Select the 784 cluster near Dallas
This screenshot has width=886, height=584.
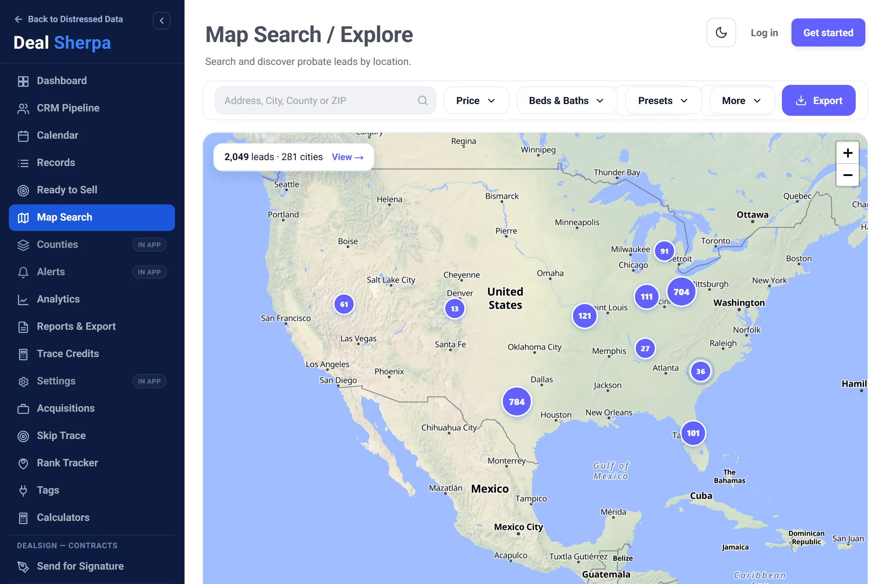(516, 402)
